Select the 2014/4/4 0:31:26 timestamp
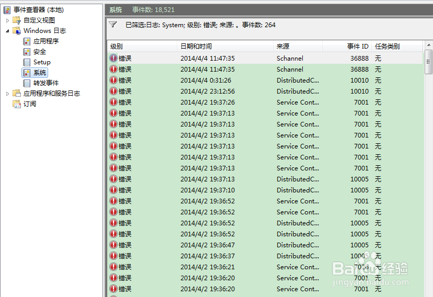433x297 pixels. tap(206, 81)
